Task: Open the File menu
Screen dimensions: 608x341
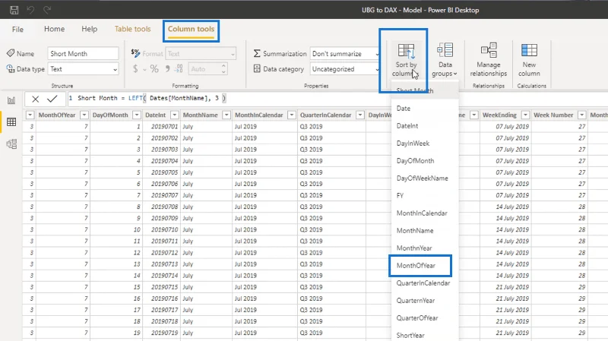Action: pos(17,29)
